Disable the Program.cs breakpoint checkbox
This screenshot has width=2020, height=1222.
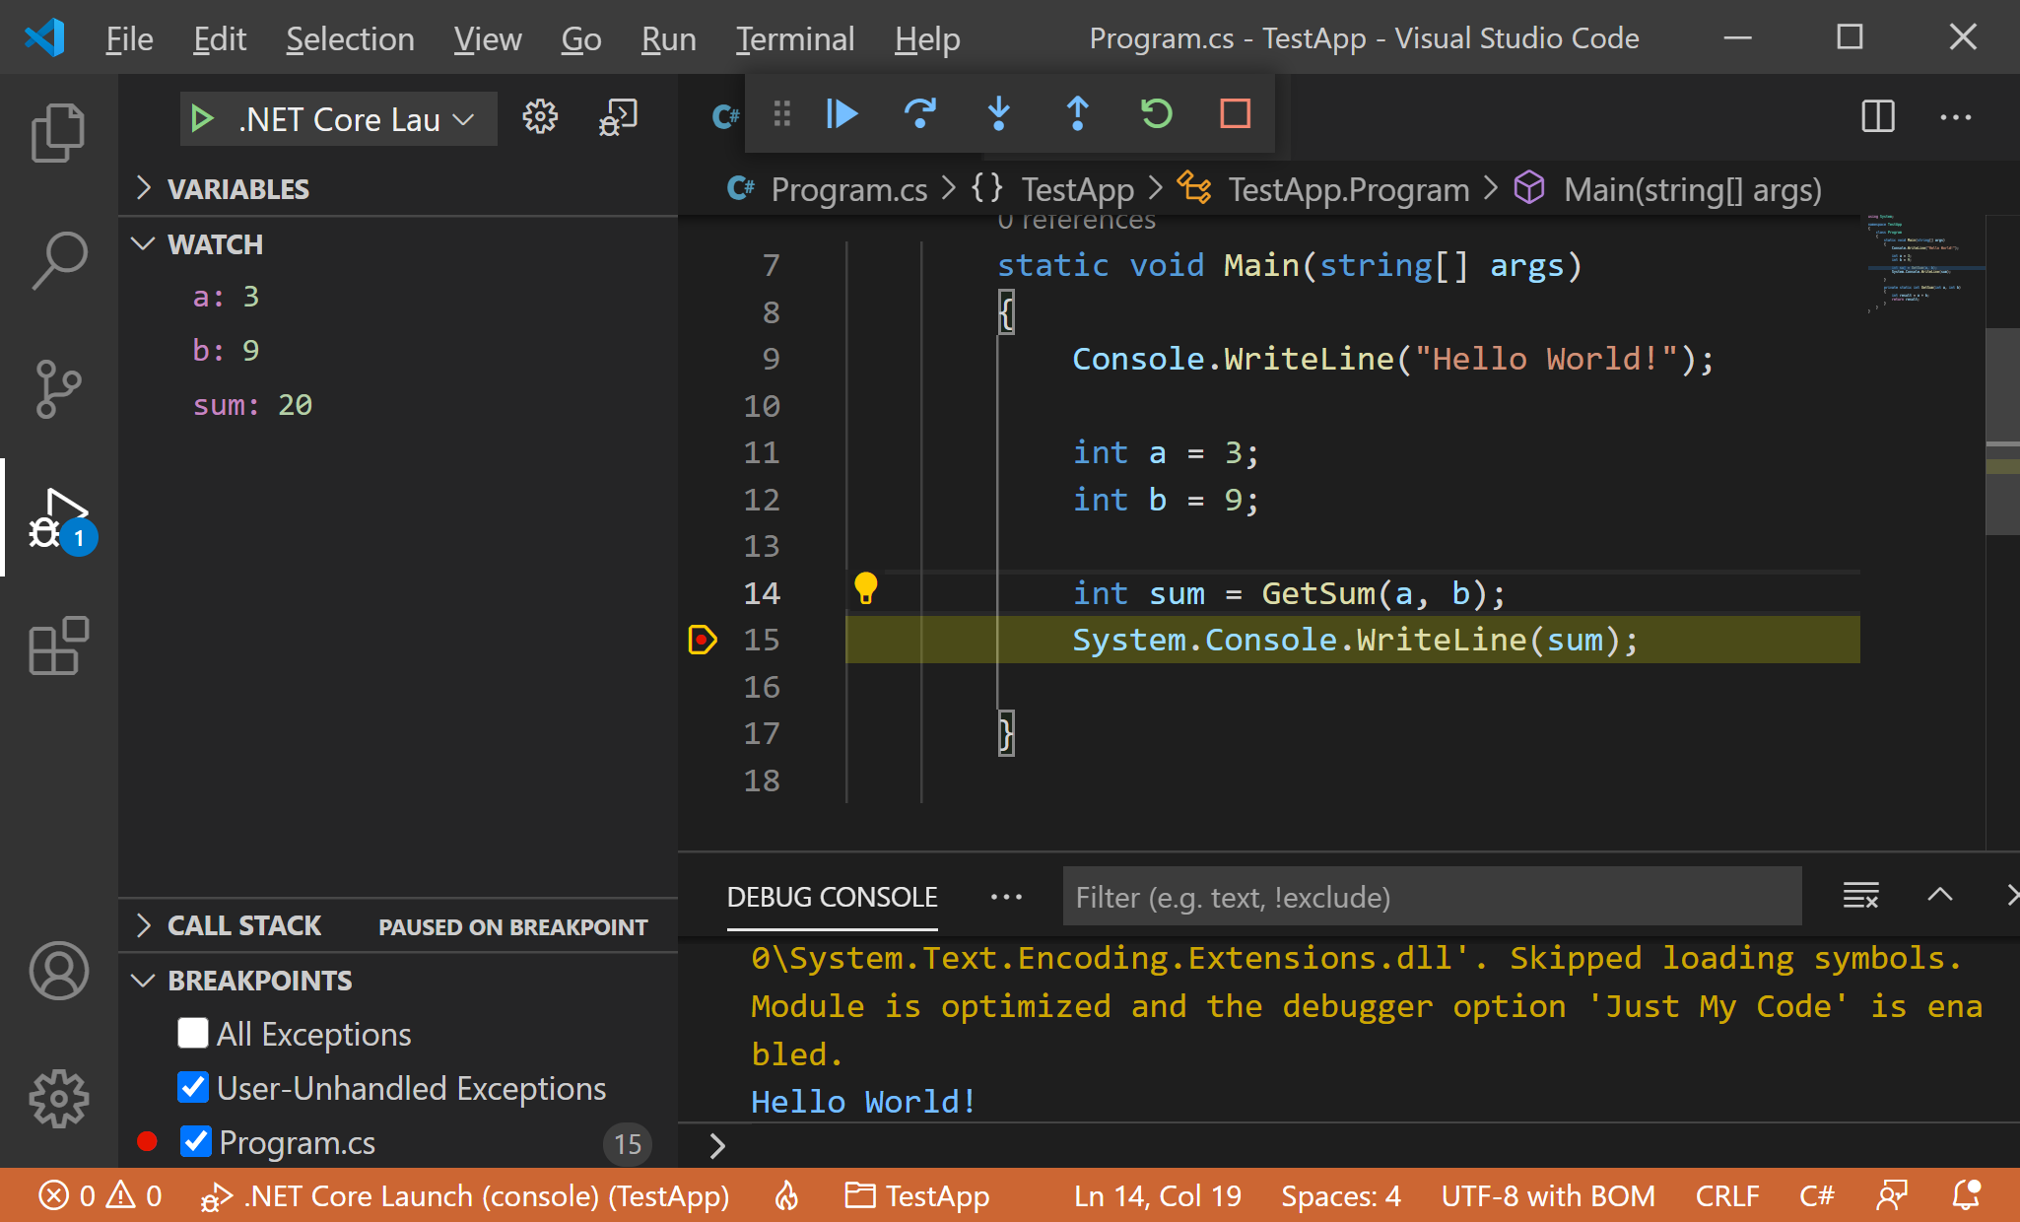[x=196, y=1141]
